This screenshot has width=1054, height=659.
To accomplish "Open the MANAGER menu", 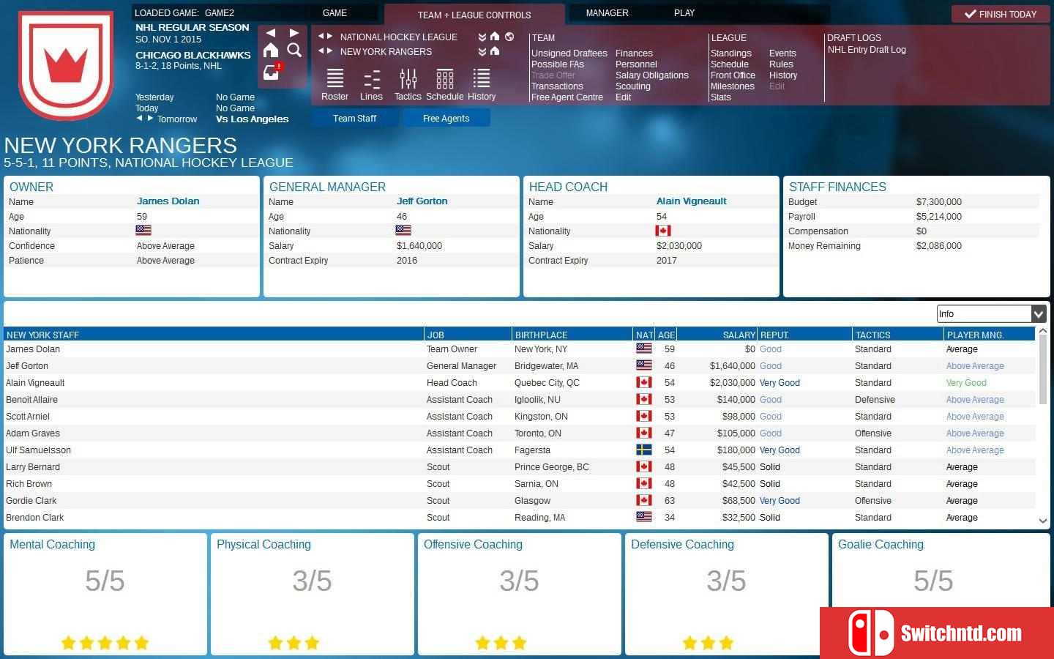I will [x=607, y=13].
